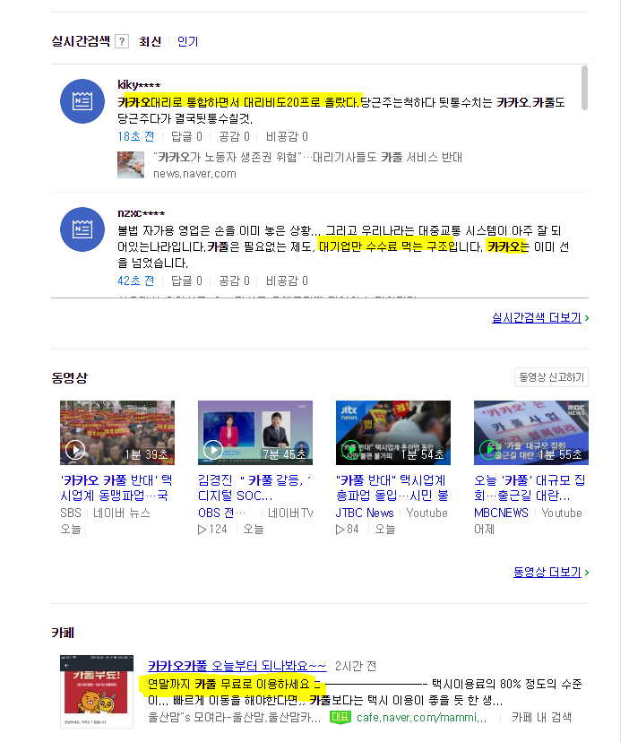Click the 42초 전 timestamp
This screenshot has width=629, height=742.
pyautogui.click(x=136, y=281)
